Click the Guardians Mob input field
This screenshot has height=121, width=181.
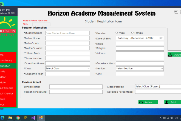[x=140, y=63]
